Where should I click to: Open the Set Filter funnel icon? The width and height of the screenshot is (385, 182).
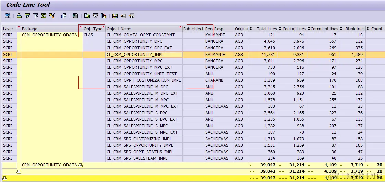36,16
